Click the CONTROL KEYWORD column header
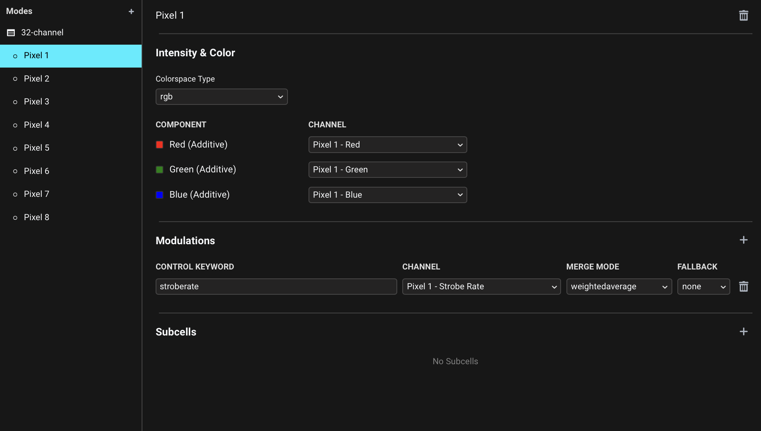The height and width of the screenshot is (431, 761). pyautogui.click(x=195, y=267)
